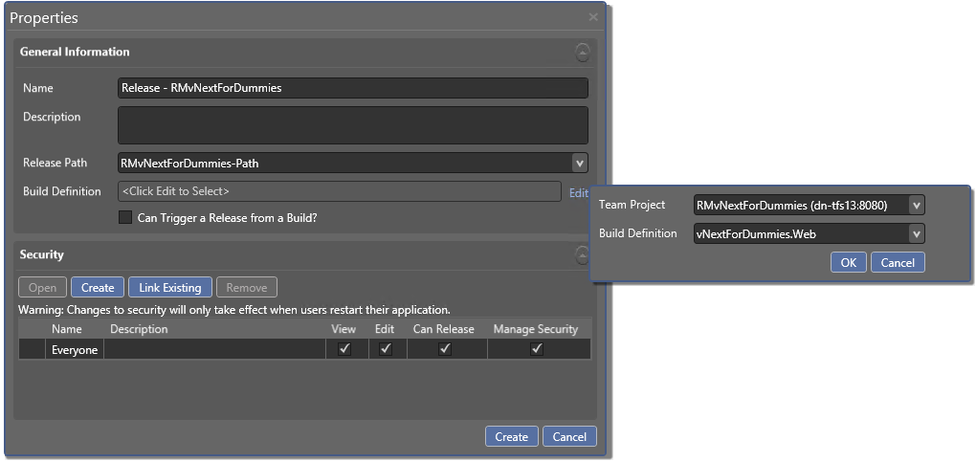Viewport: 976px width, 462px height.
Task: Click into the Description text box
Action: 352,125
